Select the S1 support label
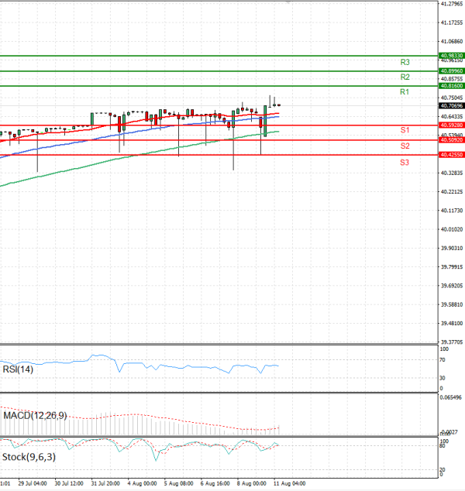Viewport: 465px width, 491px height. (405, 130)
